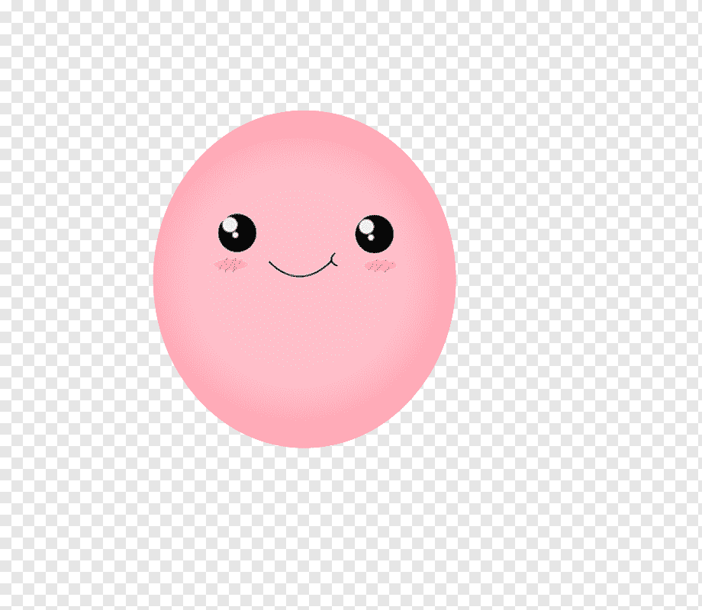This screenshot has width=702, height=610.
Task: Click the blush mark under the right-side eye
Action: 381,265
